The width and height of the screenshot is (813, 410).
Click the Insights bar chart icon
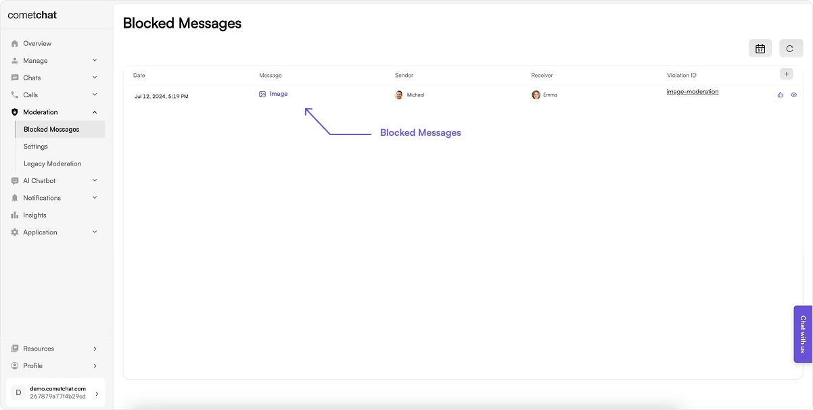pos(15,215)
